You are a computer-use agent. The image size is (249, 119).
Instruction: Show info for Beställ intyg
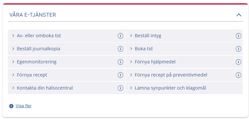238,36
